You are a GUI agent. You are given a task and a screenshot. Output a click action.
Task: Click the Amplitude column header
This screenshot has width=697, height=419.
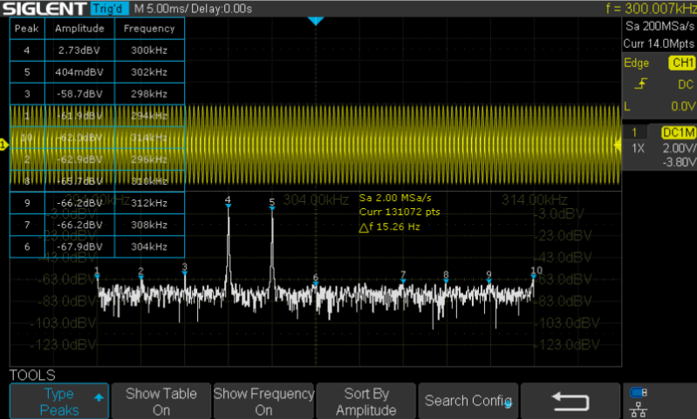pos(79,29)
